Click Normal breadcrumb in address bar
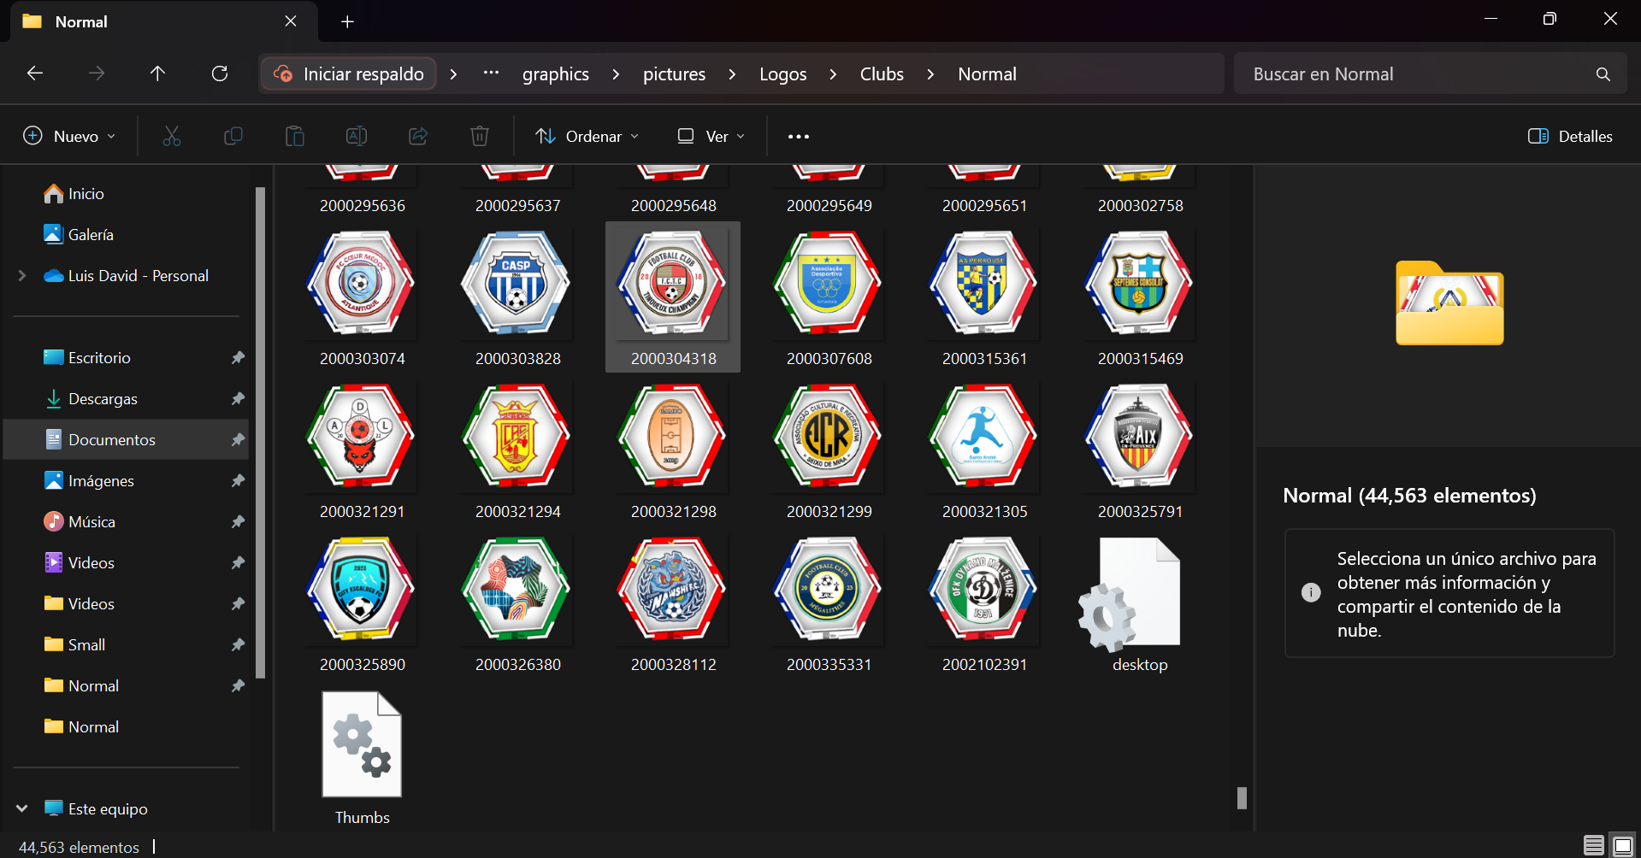 (x=987, y=74)
